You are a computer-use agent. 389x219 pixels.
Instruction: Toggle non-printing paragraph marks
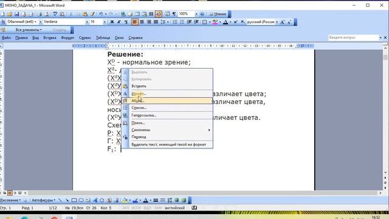tap(174, 14)
